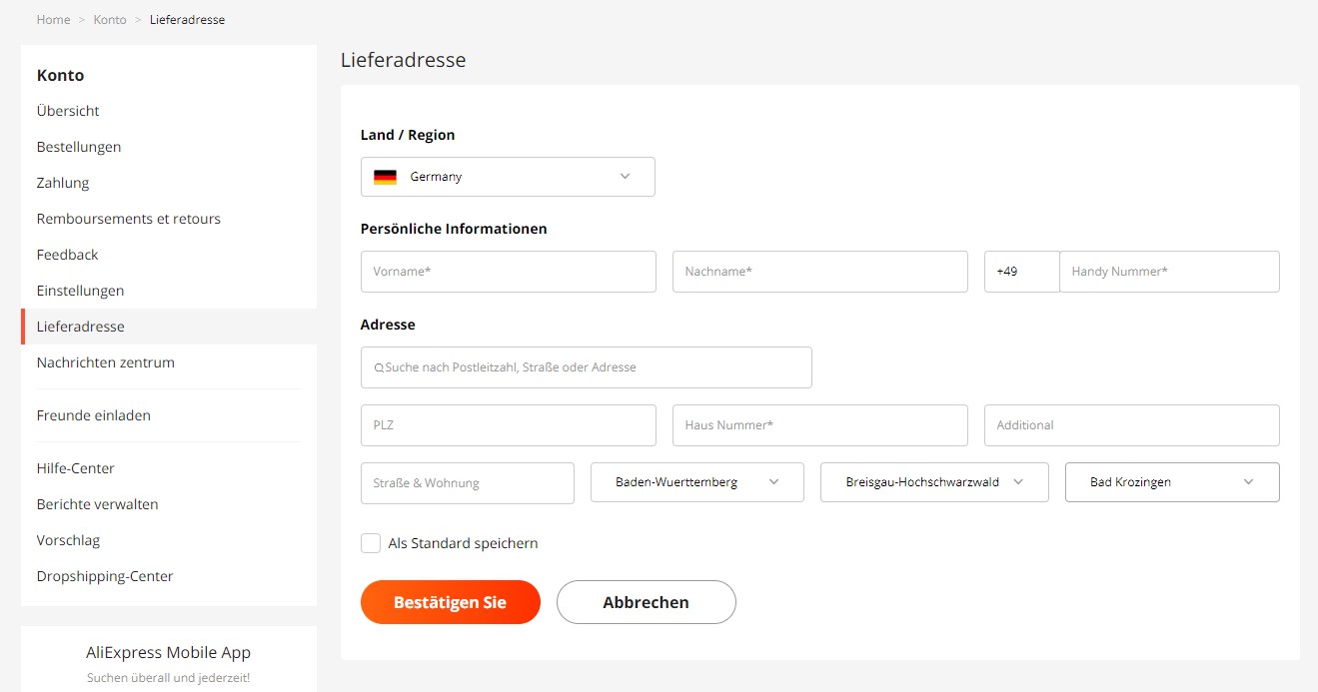Screen dimensions: 1318x692
Task: Select Zahlung in the account menu
Action: point(62,182)
